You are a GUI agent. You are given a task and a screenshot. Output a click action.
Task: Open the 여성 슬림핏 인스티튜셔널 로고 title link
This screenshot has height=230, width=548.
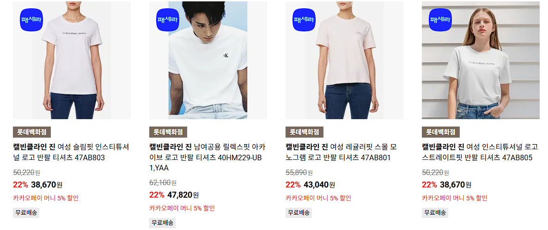[71, 152]
